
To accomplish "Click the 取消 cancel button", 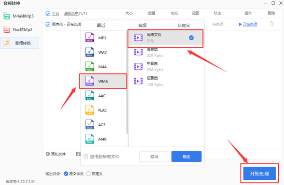I will click(x=154, y=157).
